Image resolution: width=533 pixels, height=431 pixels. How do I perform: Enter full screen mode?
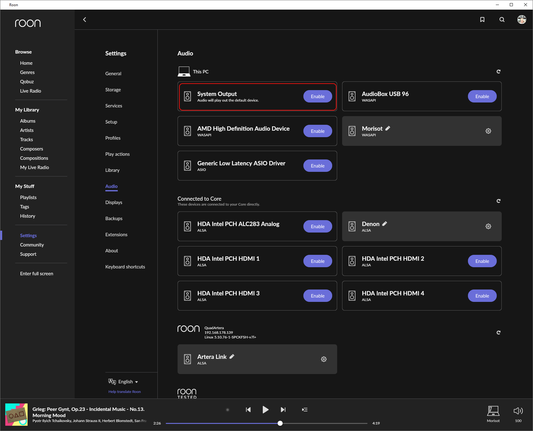coord(36,273)
